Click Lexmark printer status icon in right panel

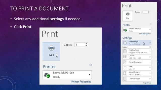(x=125, y=30)
